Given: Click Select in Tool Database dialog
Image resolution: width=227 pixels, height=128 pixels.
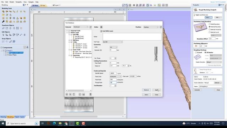Looking at the screenshot, I should [146, 95].
